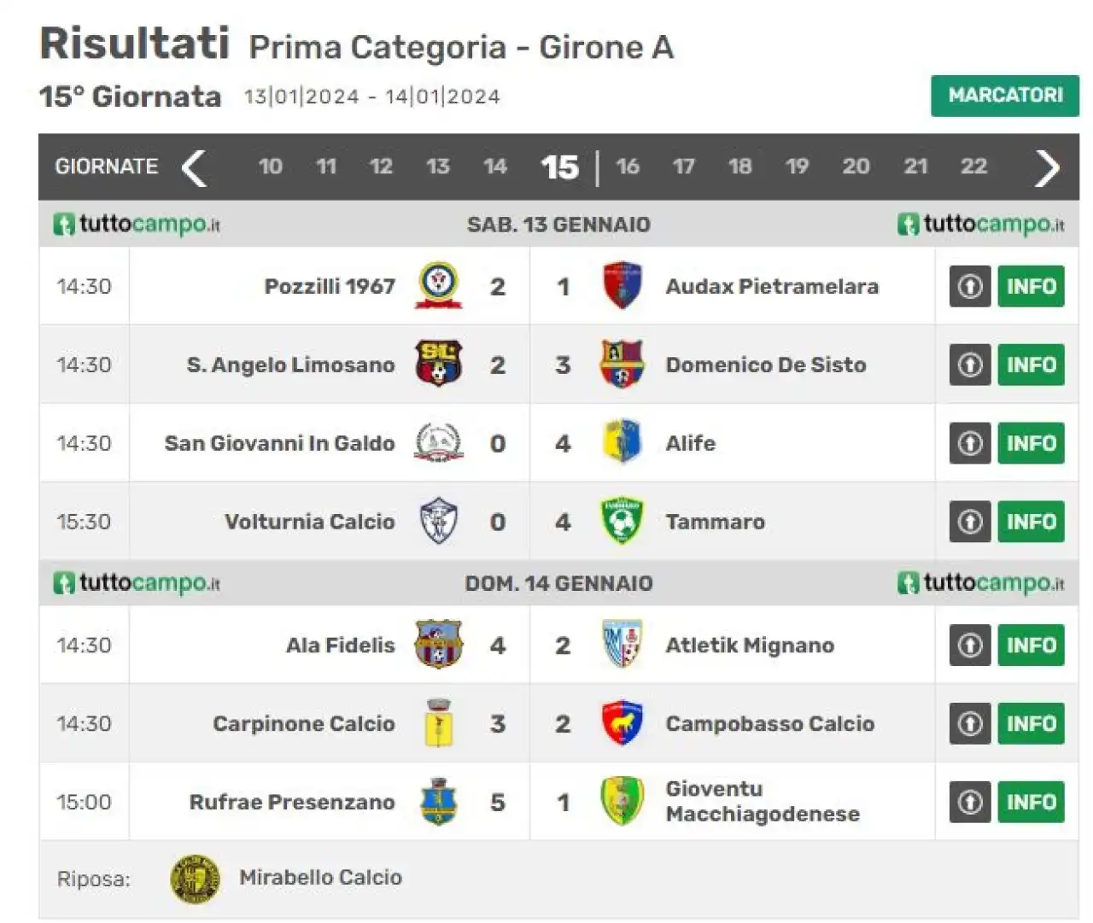
Task: Click the Audax Pietramelara team crest
Action: 622,286
